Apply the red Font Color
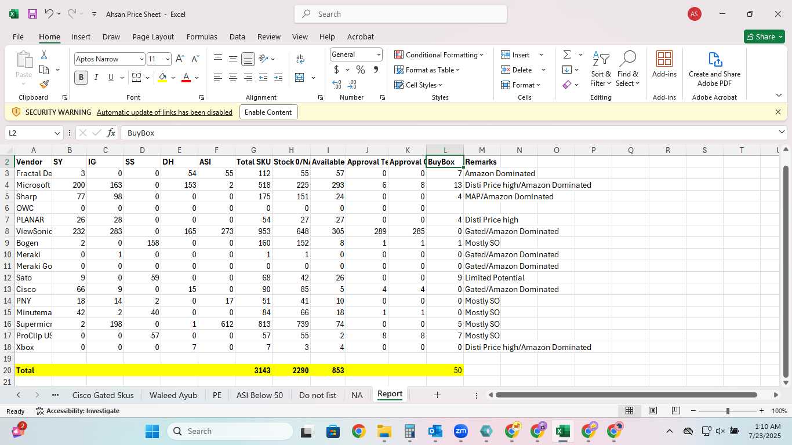The height and width of the screenshot is (445, 792). (186, 78)
